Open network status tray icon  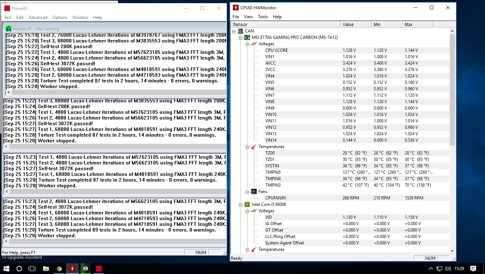(439, 268)
